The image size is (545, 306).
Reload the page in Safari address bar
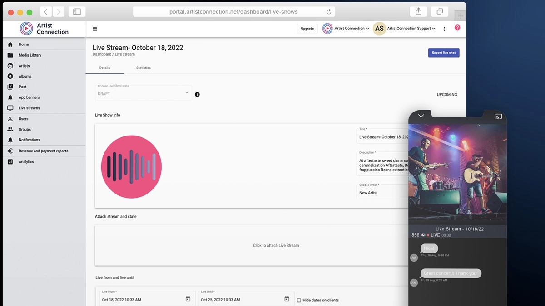click(328, 12)
